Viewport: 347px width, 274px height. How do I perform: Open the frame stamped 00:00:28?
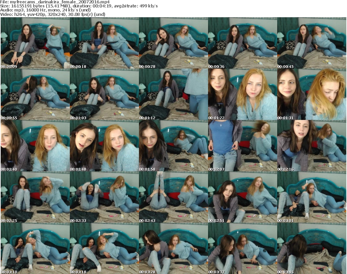173,43
